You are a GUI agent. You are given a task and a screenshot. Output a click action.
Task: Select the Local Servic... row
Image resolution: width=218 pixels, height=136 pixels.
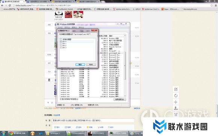(114, 43)
